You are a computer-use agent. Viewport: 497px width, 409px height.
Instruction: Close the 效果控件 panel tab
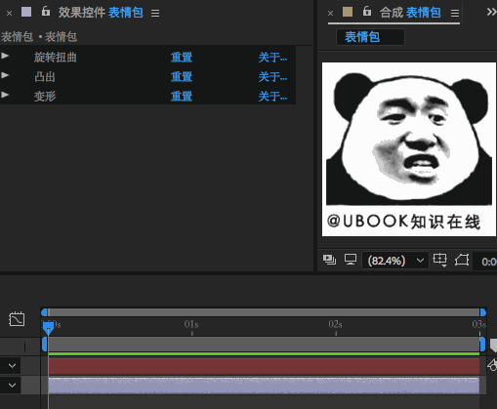[x=9, y=14]
